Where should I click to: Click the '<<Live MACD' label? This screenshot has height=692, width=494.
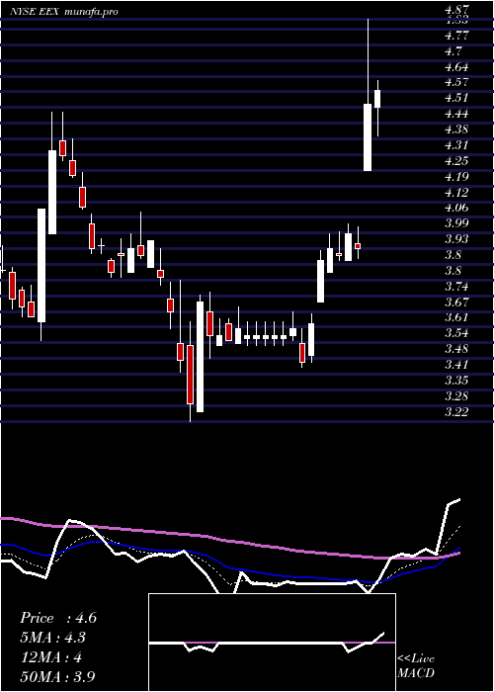[x=416, y=666]
